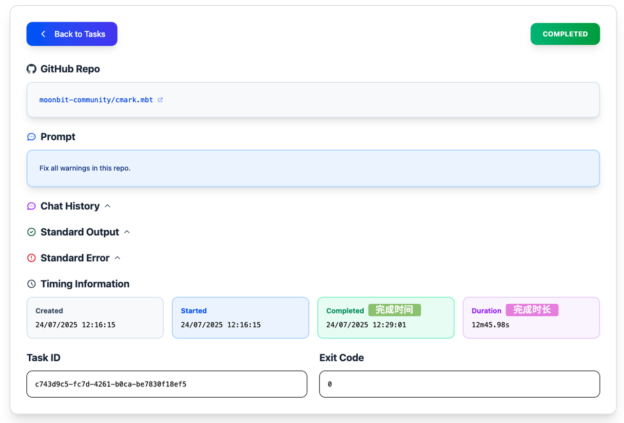Click the left arrow icon in Back button
The height and width of the screenshot is (423, 624).
(43, 34)
